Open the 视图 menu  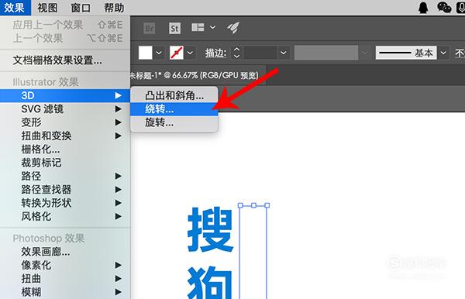(47, 8)
